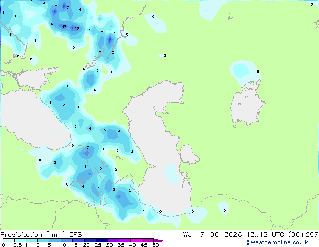
Task: Click the 'GFS' model label
Action: coord(75,235)
